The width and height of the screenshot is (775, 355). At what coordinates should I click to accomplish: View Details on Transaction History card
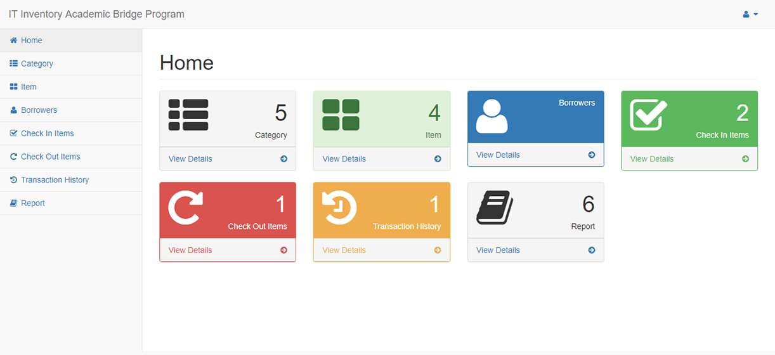344,250
